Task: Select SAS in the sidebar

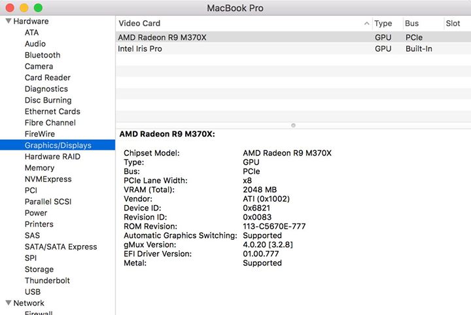Action: tap(32, 235)
